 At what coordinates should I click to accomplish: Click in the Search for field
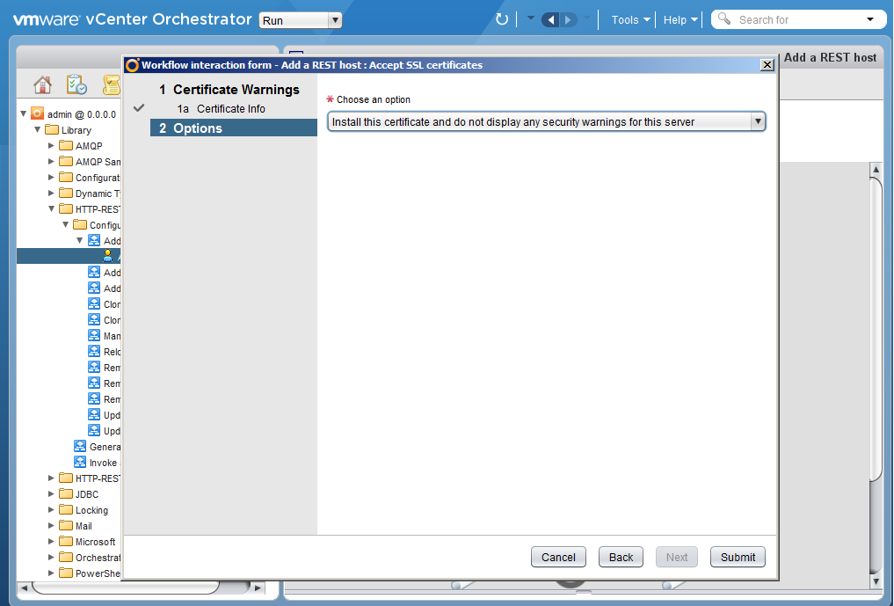click(x=798, y=20)
